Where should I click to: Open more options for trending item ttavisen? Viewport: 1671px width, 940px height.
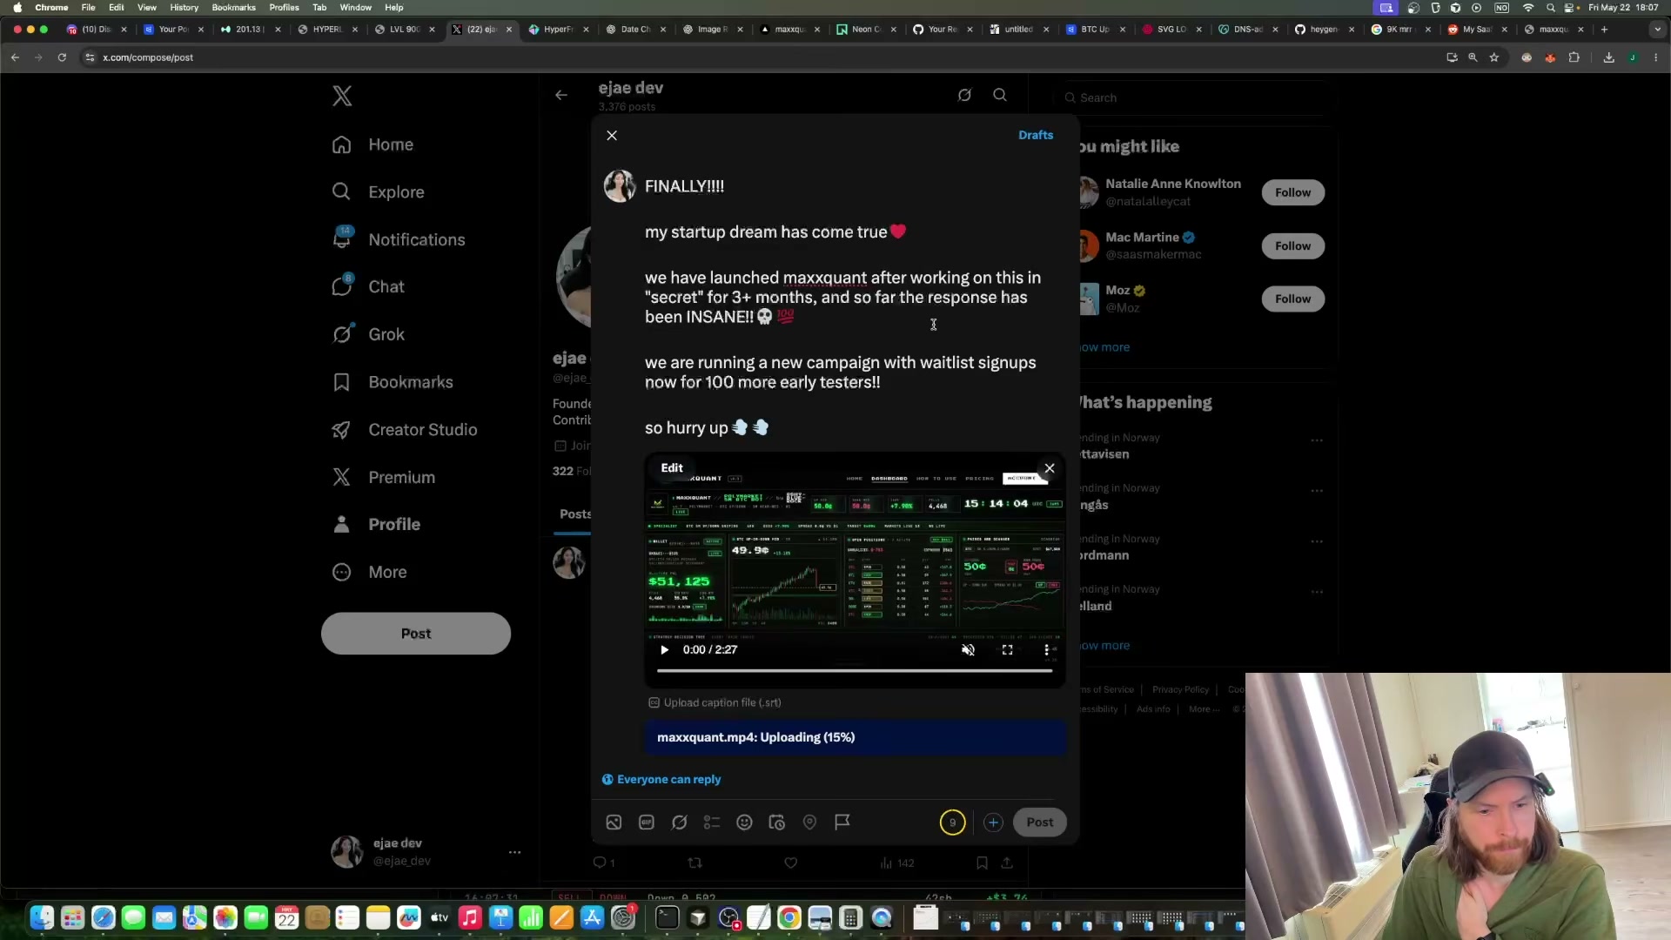click(1317, 440)
